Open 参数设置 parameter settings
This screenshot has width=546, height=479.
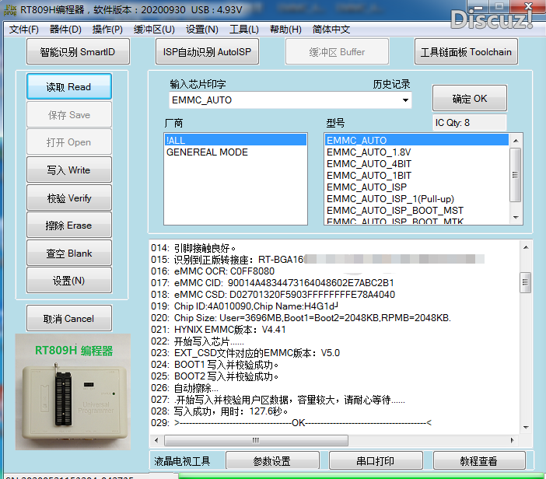(x=271, y=461)
